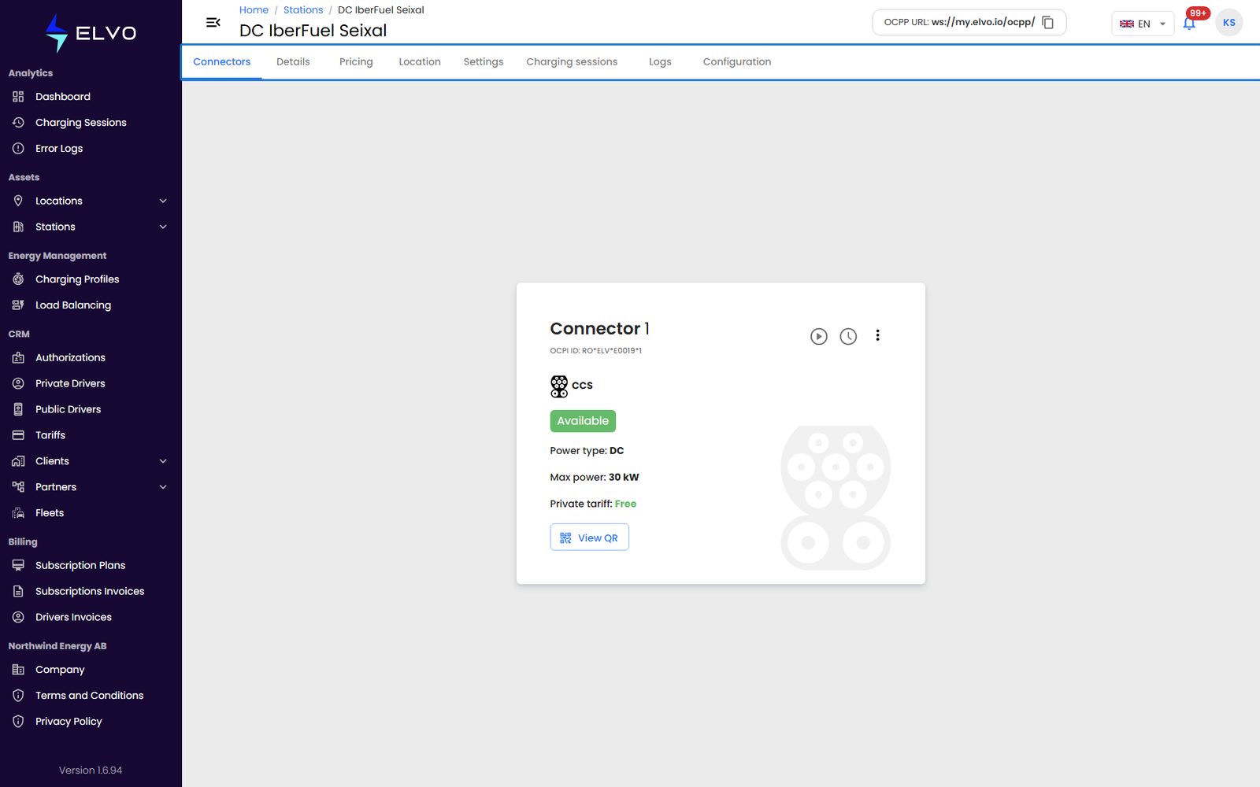Screen dimensions: 1260x787
Task: Open the EN language dropdown
Action: pyautogui.click(x=1143, y=24)
